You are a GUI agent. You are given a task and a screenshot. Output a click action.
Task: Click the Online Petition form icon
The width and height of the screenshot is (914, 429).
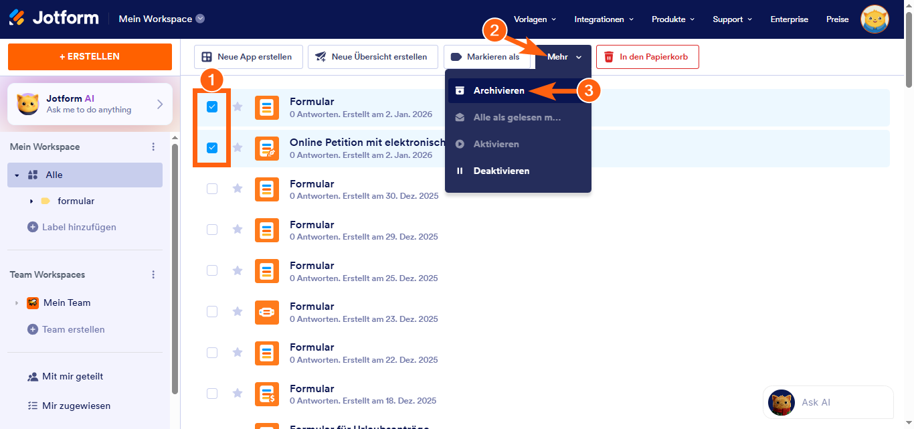pyautogui.click(x=267, y=148)
